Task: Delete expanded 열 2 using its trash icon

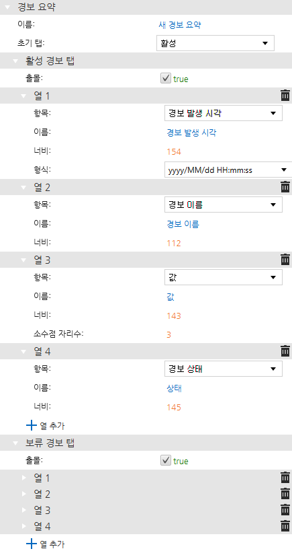Action: click(x=285, y=187)
